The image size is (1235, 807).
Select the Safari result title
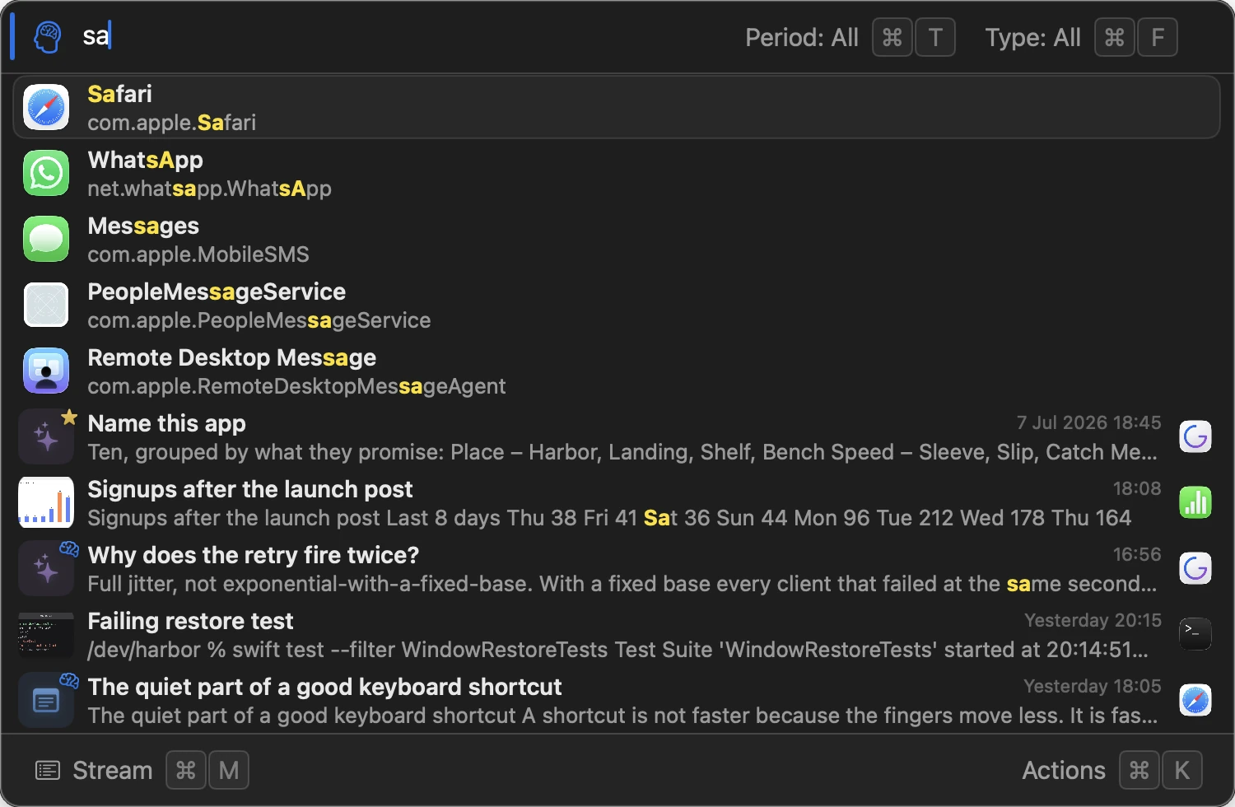119,94
